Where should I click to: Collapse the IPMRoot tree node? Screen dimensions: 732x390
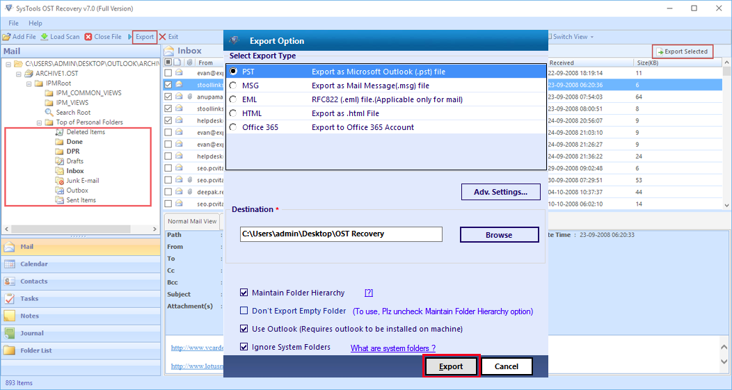click(29, 83)
